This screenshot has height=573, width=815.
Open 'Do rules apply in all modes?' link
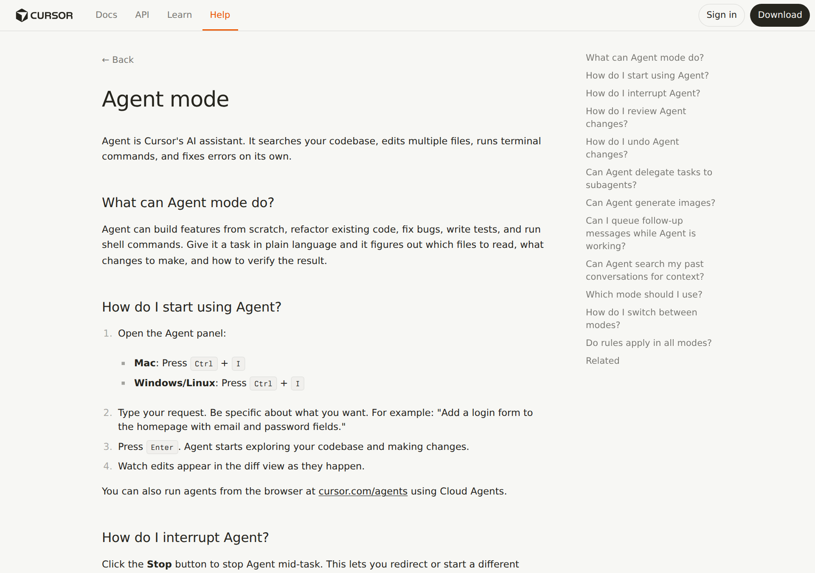[x=649, y=343]
